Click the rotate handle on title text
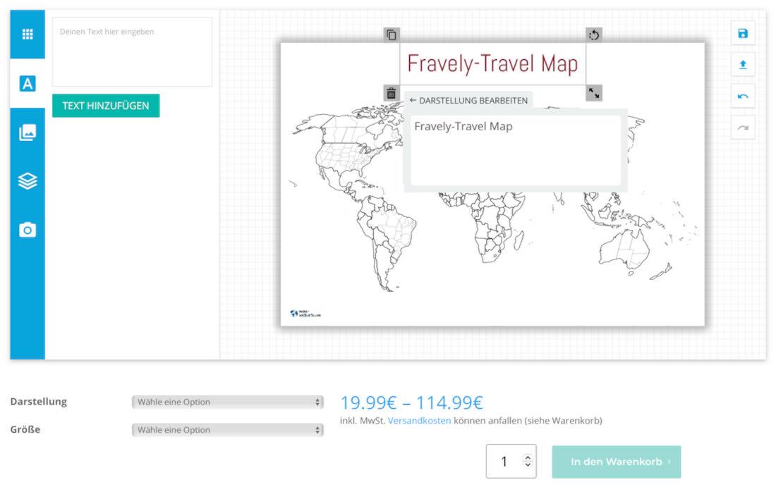 (x=594, y=35)
